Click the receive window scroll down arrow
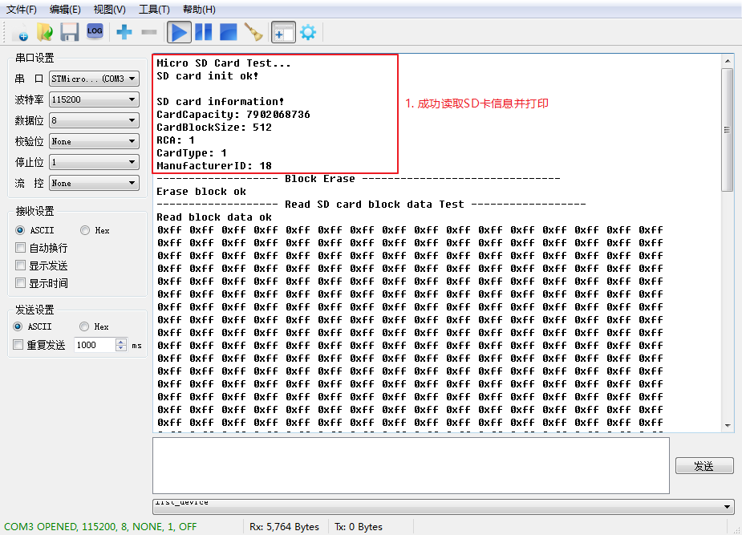The height and width of the screenshot is (535, 742). tap(728, 425)
